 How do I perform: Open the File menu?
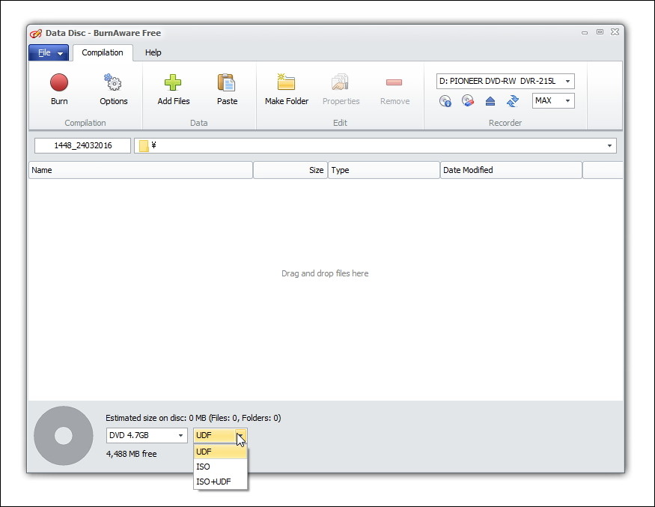tap(49, 52)
